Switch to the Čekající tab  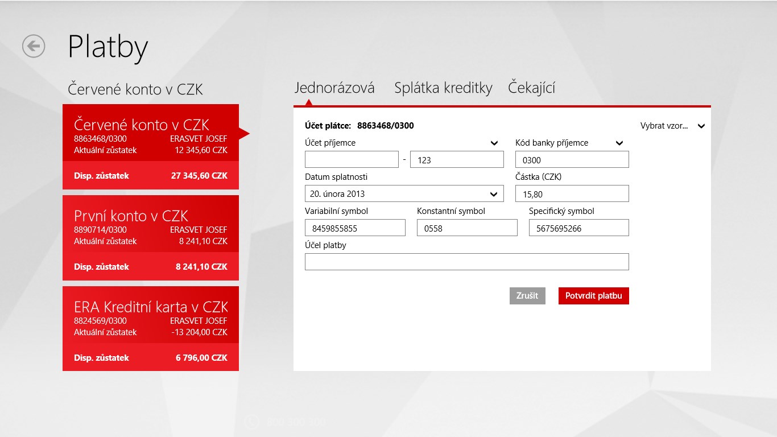[x=531, y=88]
